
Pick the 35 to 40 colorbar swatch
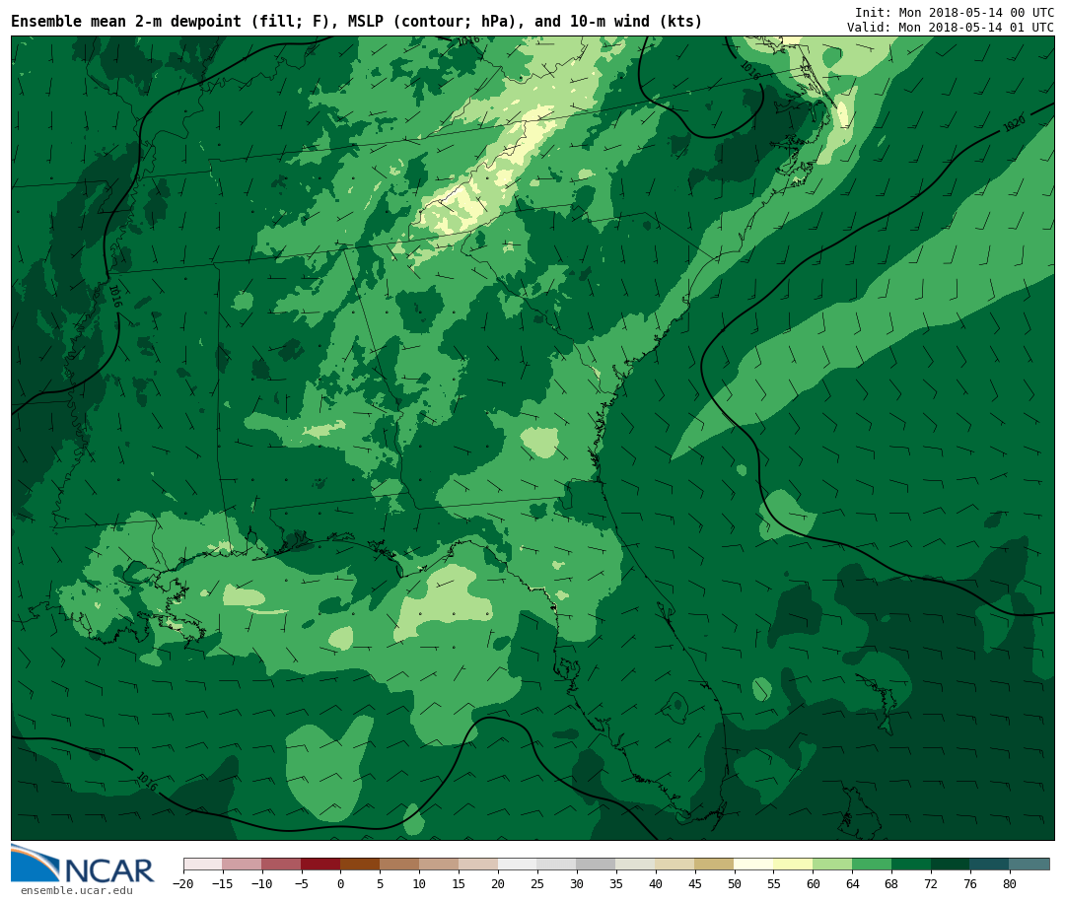pos(635,865)
